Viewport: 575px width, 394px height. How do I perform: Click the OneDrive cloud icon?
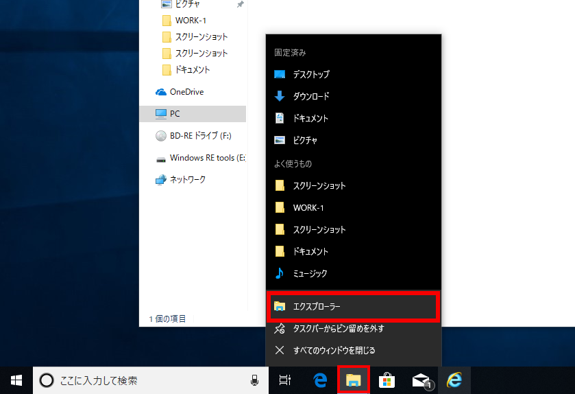pos(160,92)
